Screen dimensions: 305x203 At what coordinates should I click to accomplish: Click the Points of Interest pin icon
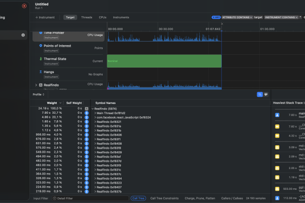pyautogui.click(x=41, y=46)
